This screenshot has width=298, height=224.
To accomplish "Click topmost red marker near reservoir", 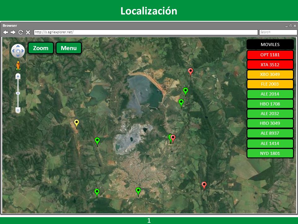I will tap(190, 72).
